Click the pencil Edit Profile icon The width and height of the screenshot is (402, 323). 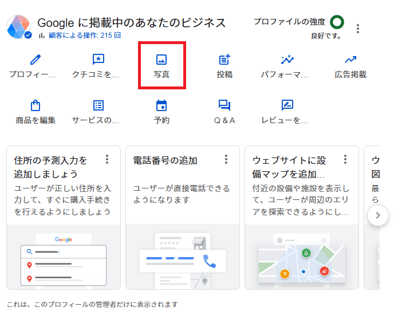pyautogui.click(x=36, y=60)
